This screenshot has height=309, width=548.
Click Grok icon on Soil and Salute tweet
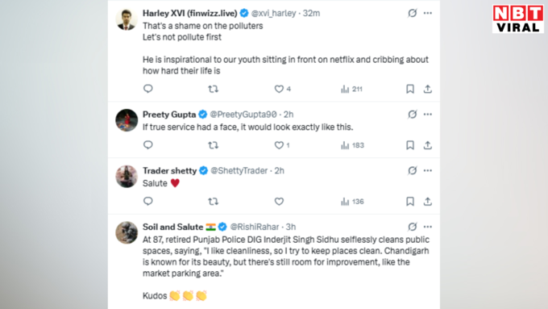(x=413, y=227)
